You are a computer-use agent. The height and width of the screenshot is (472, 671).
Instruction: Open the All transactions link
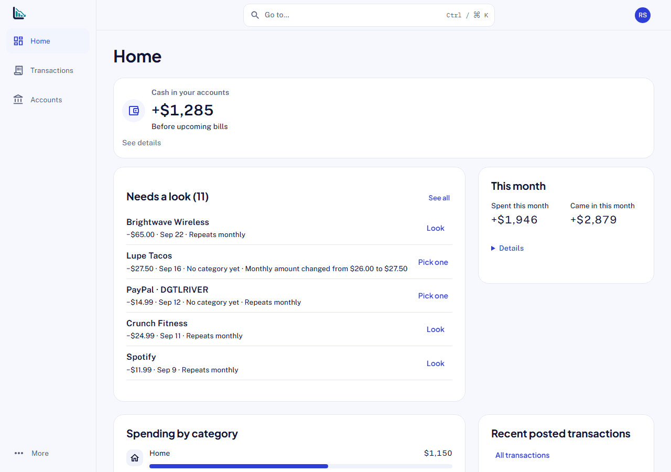tap(523, 455)
